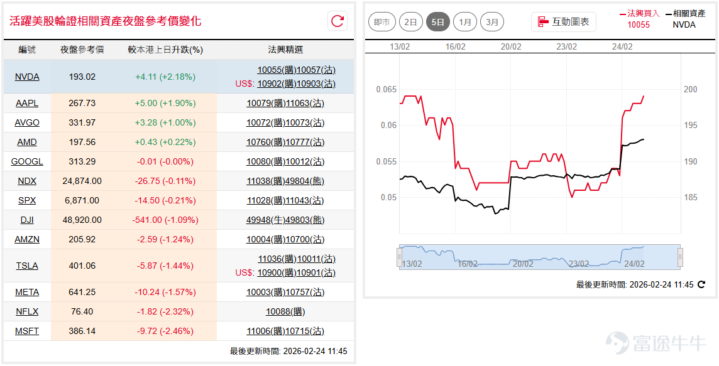
Task: Open NFLX call warrant 10088
Action: click(285, 311)
